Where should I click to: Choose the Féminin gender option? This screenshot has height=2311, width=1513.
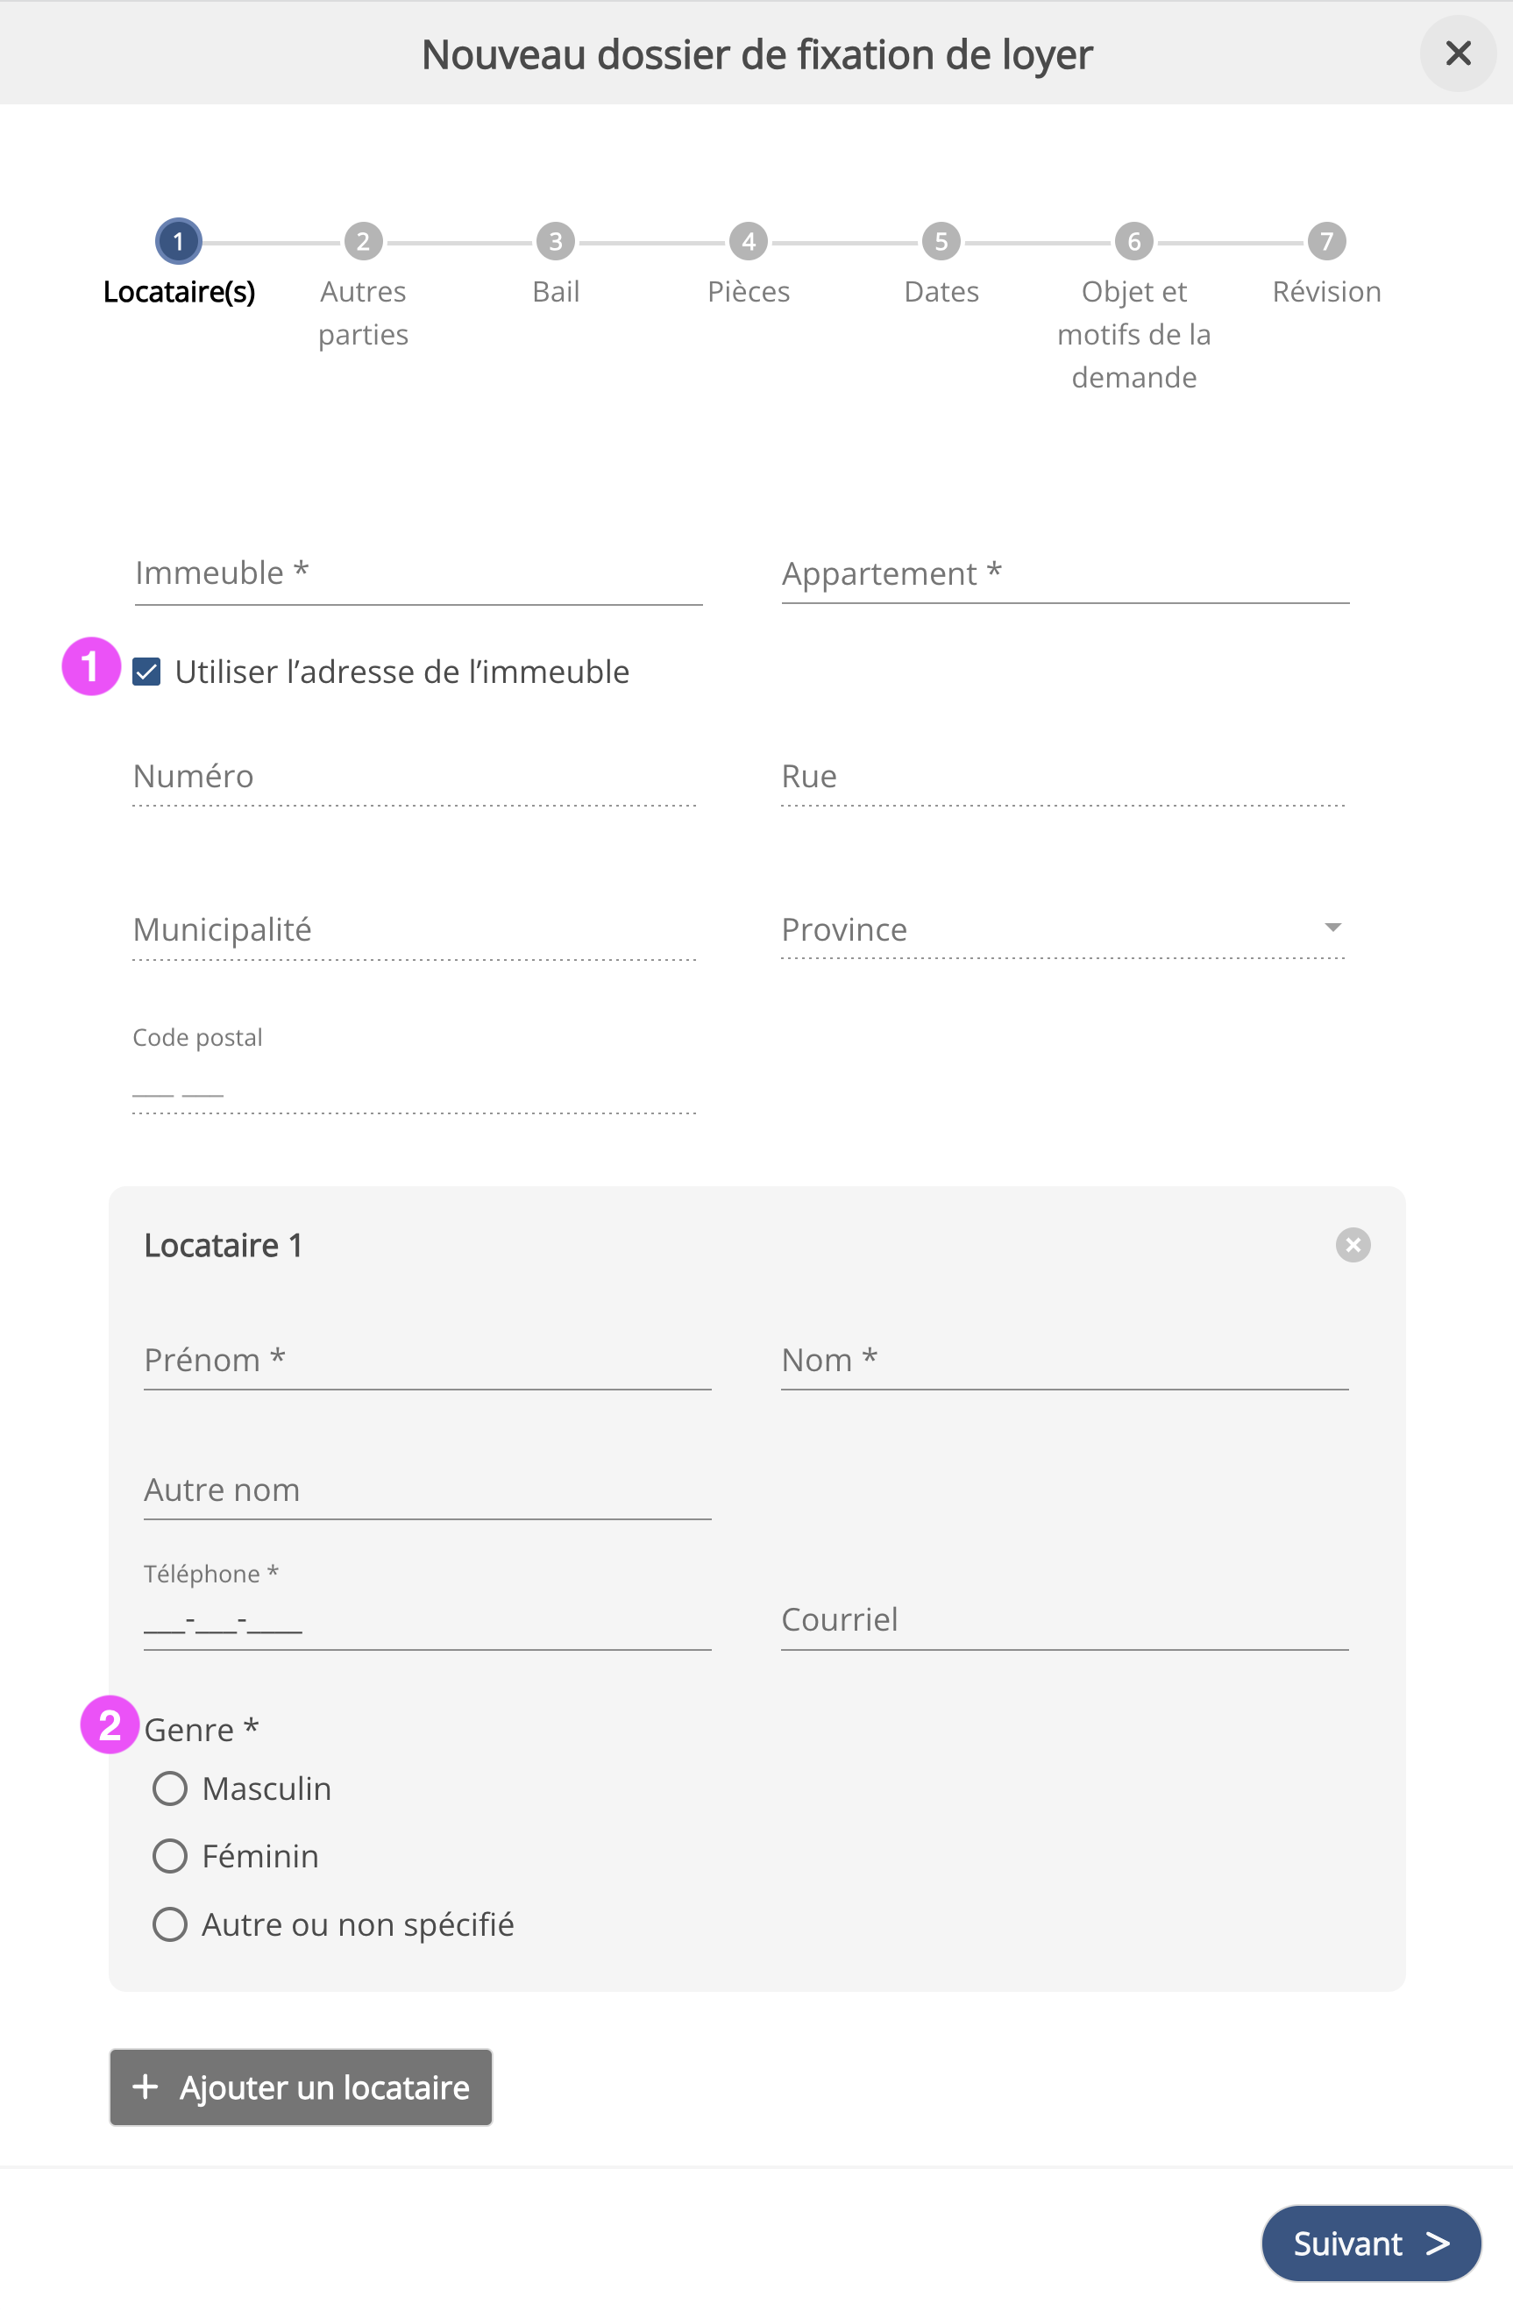[170, 1857]
